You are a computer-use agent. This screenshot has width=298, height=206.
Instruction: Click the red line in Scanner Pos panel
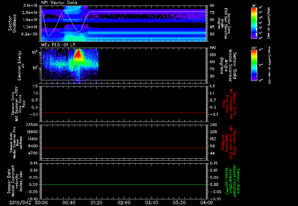click(123, 148)
